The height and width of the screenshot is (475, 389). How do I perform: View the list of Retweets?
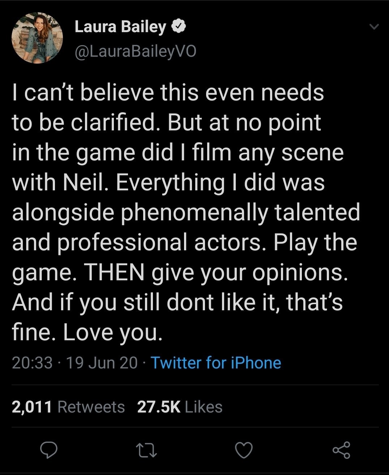91,407
